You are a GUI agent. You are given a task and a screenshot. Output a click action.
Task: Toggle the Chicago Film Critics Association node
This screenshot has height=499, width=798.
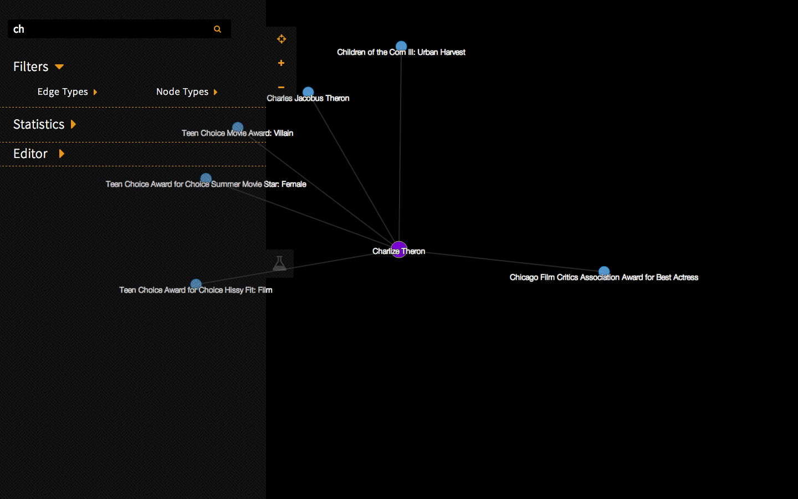click(x=604, y=271)
